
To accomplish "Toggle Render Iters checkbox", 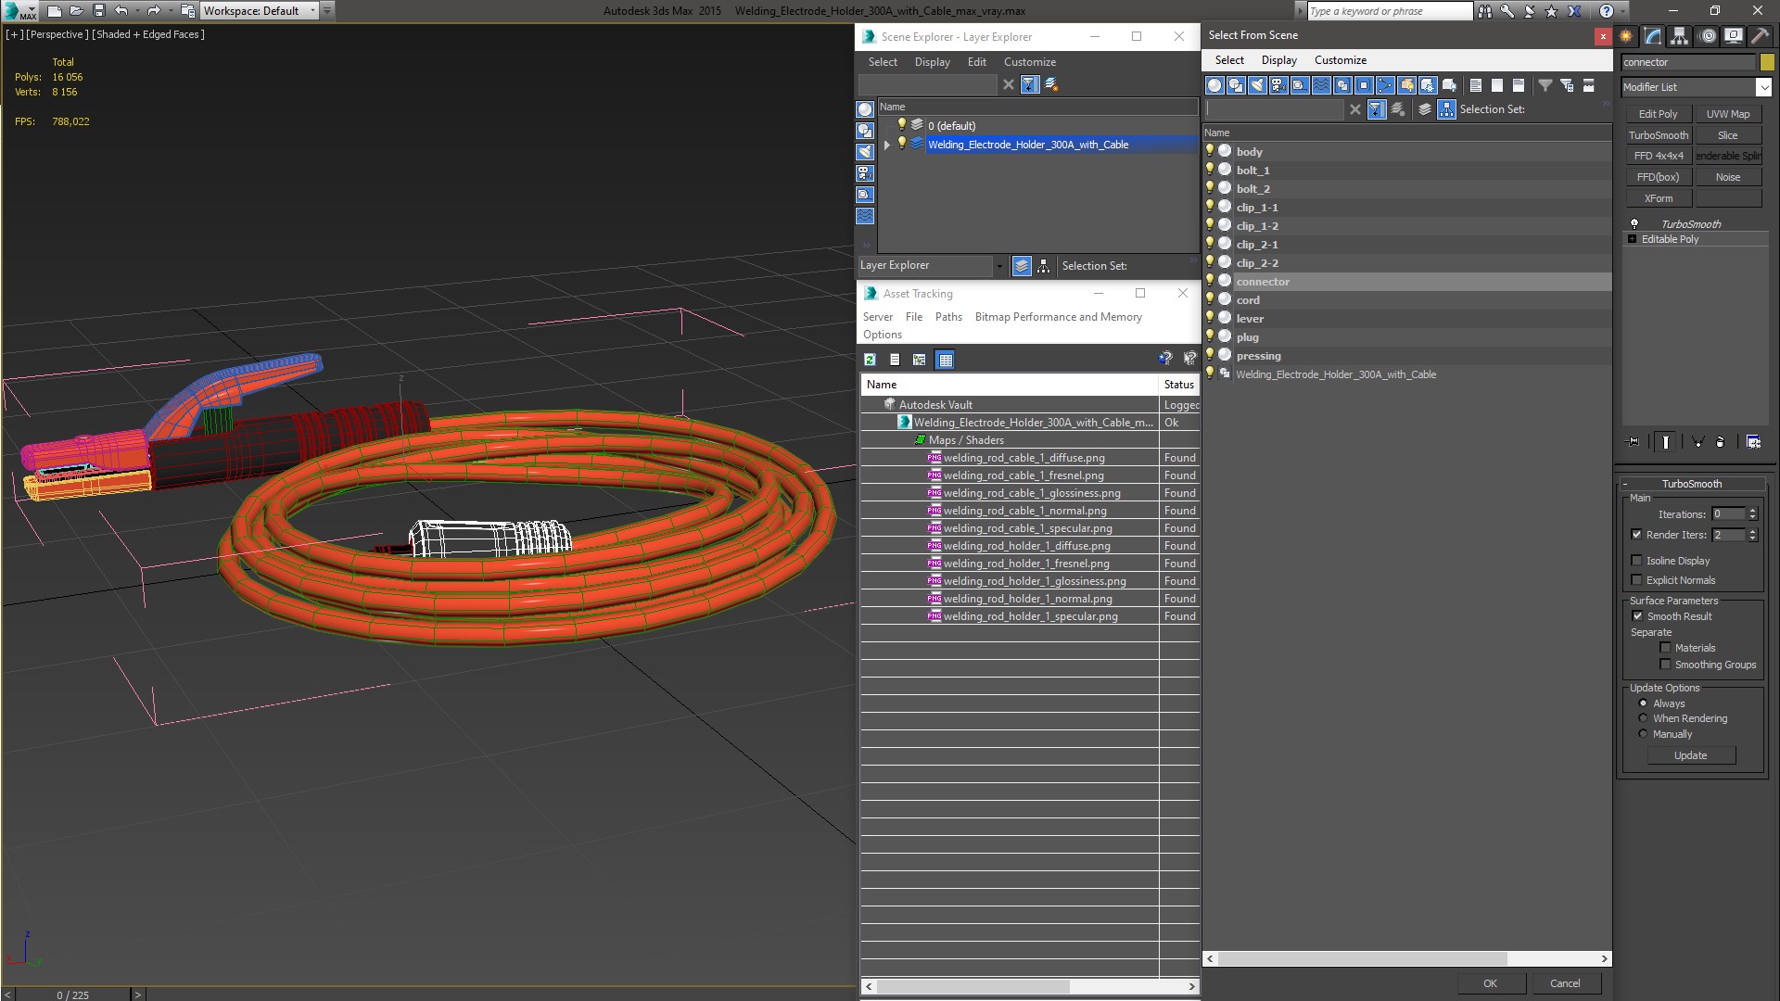I will [x=1636, y=535].
